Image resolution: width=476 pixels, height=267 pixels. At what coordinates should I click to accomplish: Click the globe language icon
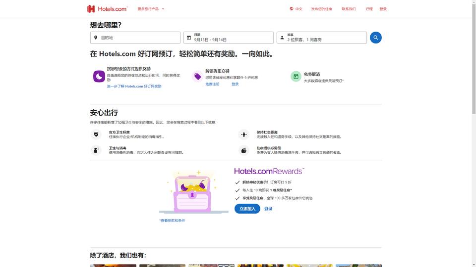(x=292, y=9)
